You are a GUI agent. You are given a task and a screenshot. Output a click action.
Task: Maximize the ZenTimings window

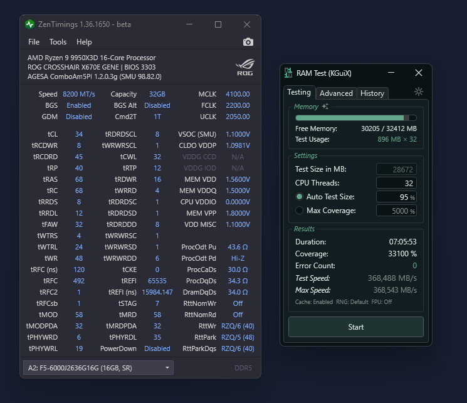click(218, 24)
